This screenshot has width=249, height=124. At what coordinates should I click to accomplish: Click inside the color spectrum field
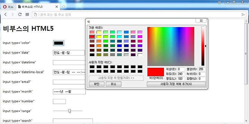point(171,46)
